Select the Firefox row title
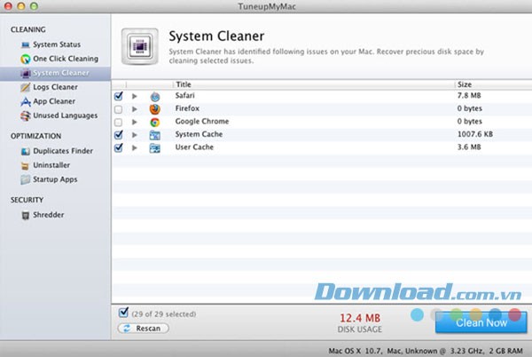The image size is (532, 357). click(187, 108)
